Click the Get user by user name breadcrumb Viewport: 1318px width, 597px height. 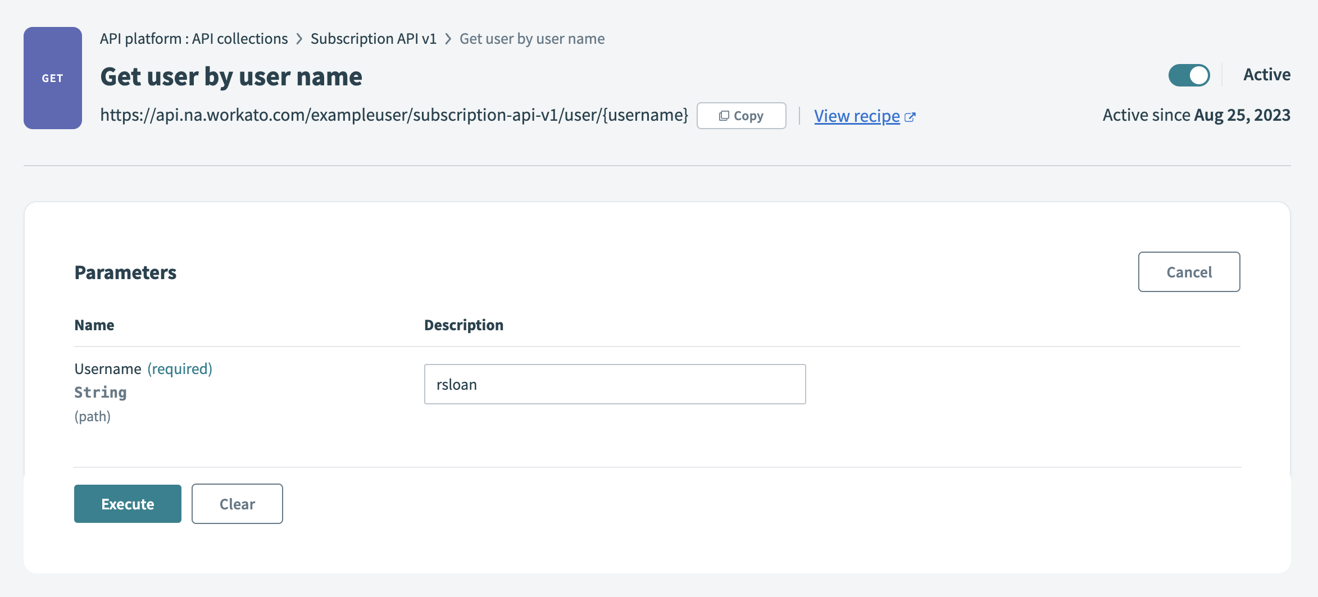click(532, 38)
